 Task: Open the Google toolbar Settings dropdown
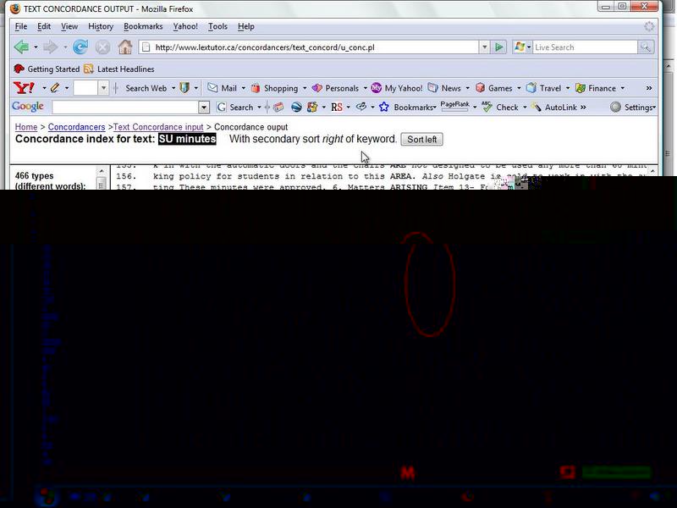(x=632, y=108)
